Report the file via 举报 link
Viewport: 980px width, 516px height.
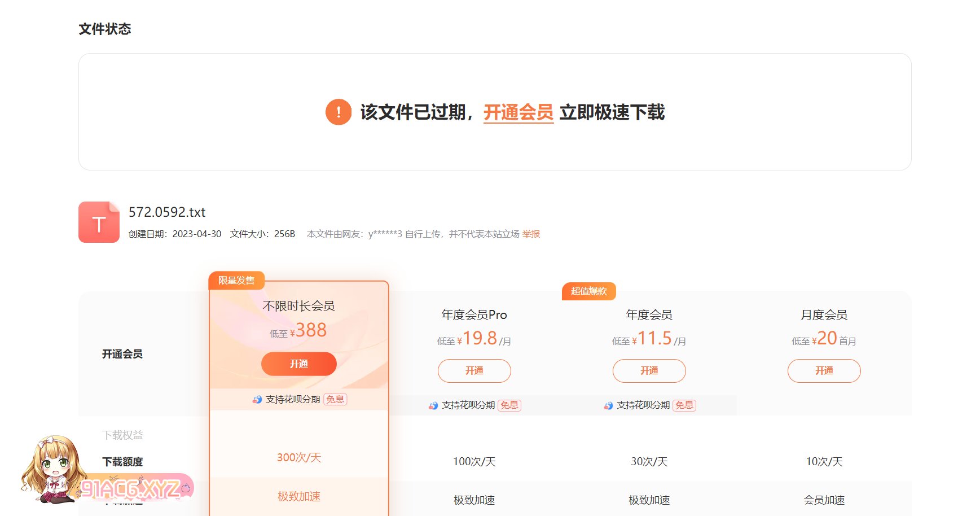coord(531,234)
